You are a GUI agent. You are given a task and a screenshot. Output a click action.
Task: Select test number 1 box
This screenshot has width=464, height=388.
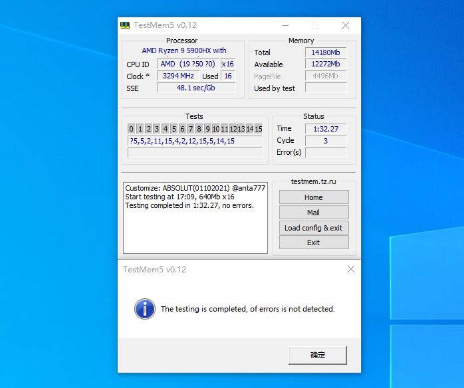140,129
